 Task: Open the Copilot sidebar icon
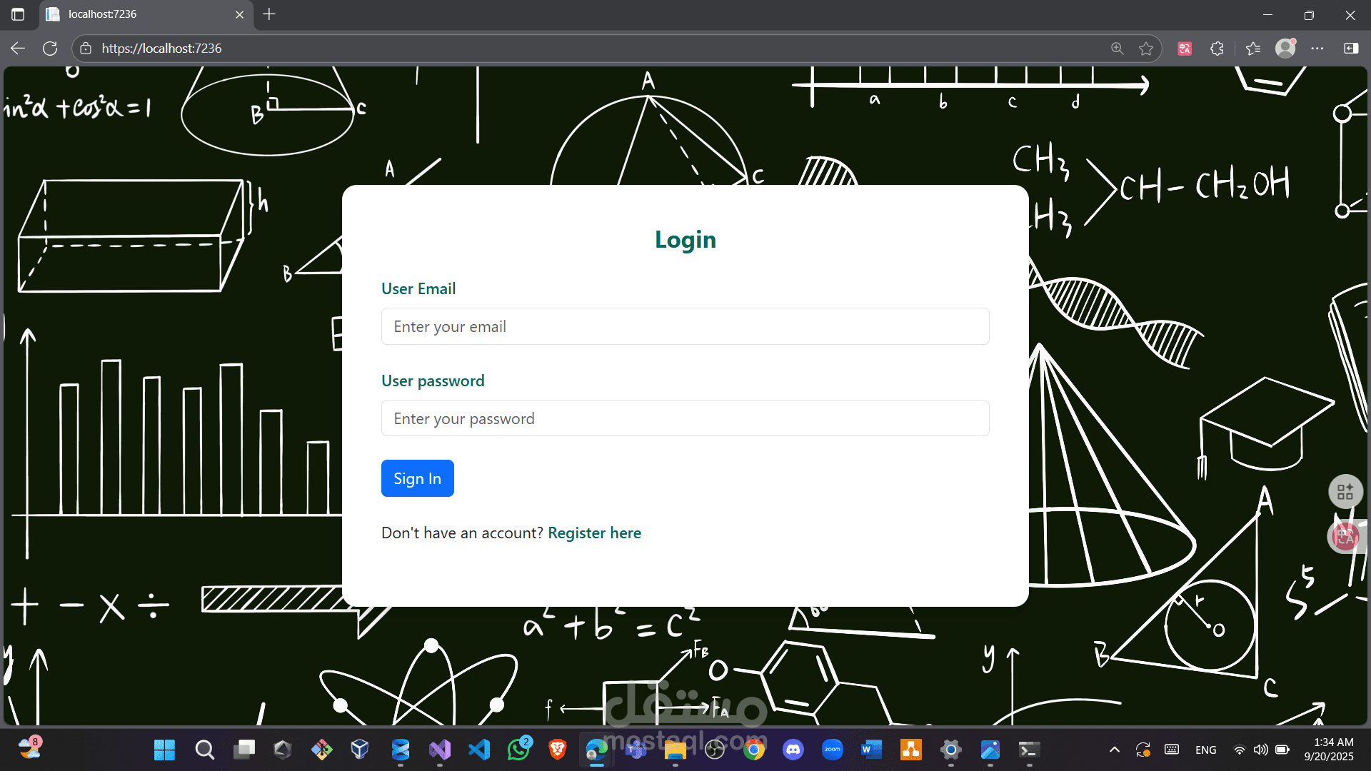(1351, 48)
